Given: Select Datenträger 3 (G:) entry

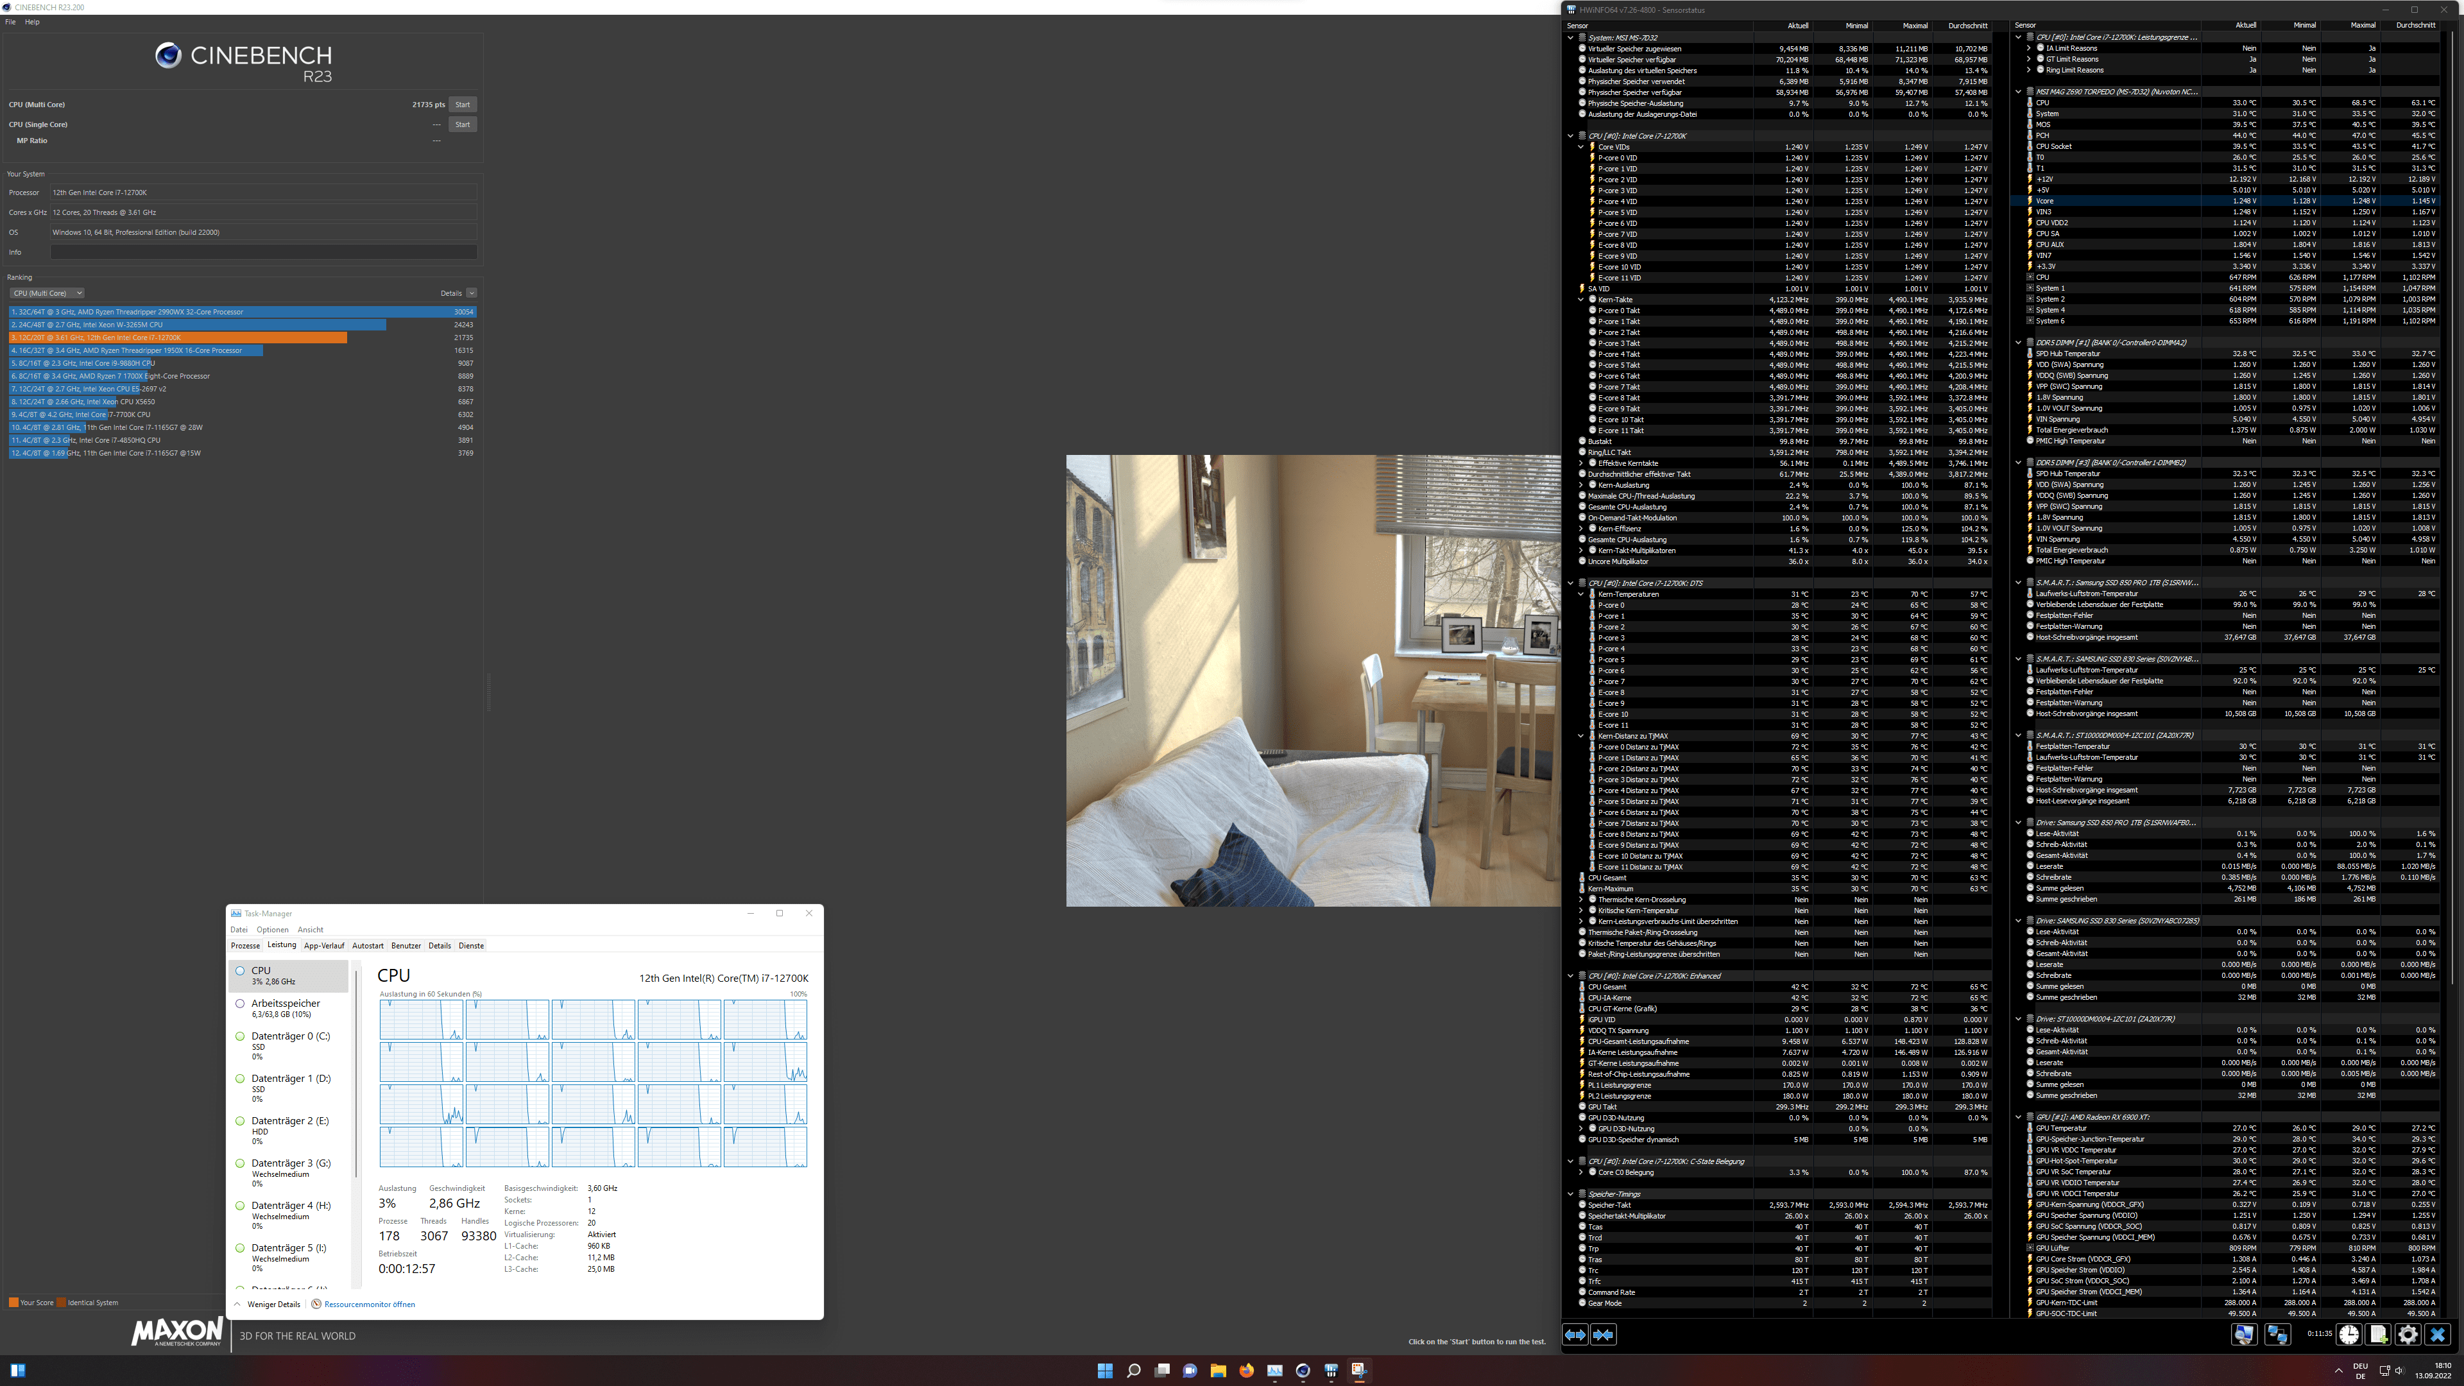Looking at the screenshot, I should (288, 1173).
